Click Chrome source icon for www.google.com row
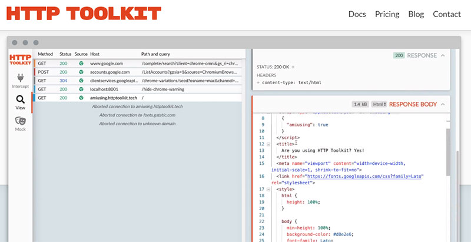The image size is (471, 242). pyautogui.click(x=81, y=64)
